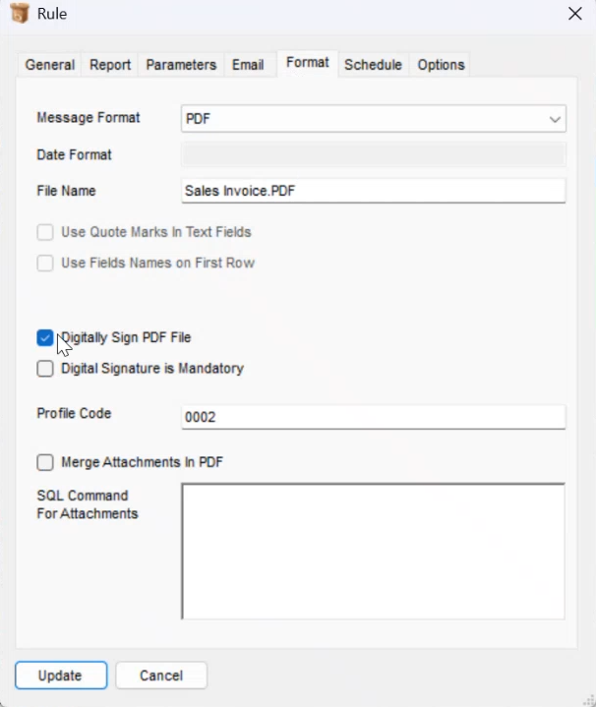Tick Merge Attachments In PDF checkbox
The width and height of the screenshot is (596, 707).
(45, 462)
